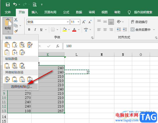Toggle 自动换行 wrap text
158x123 pixels.
click(x=139, y=22)
